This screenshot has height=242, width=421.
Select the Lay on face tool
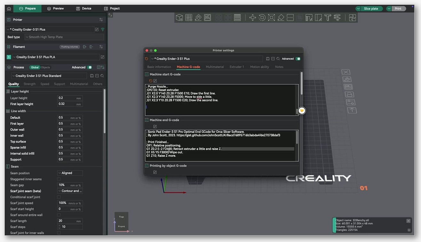(281, 18)
